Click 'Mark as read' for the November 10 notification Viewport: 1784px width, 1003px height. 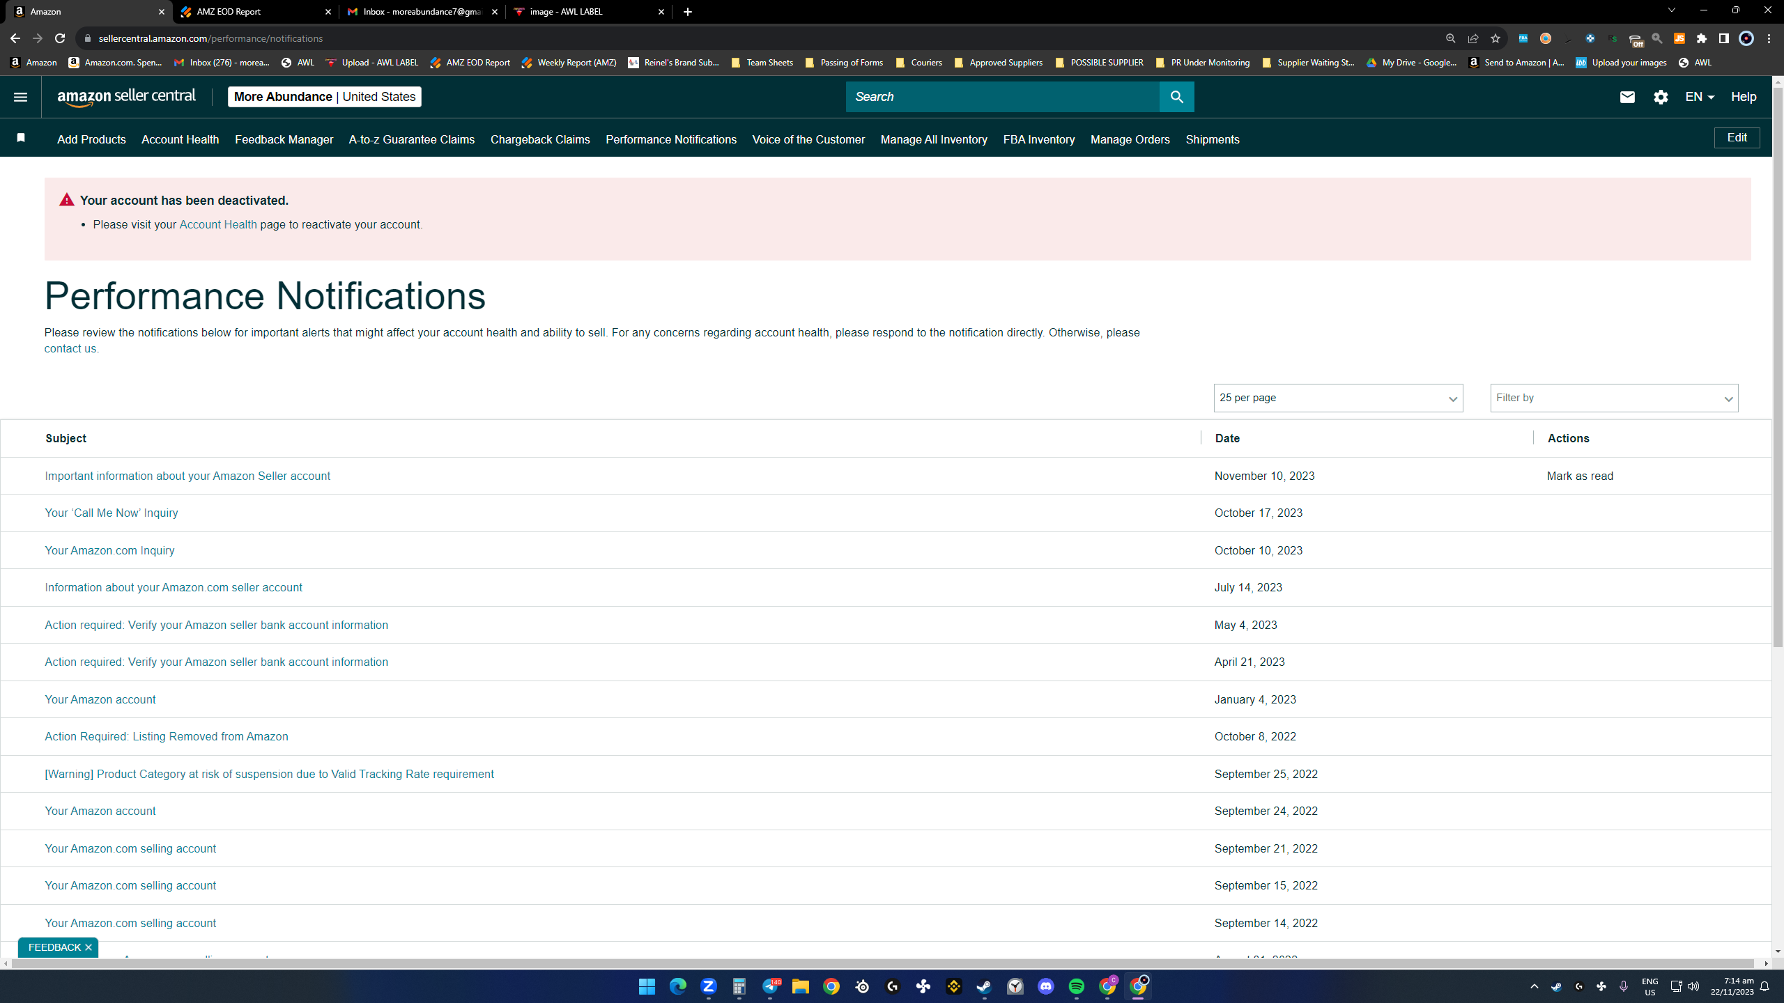1580,476
